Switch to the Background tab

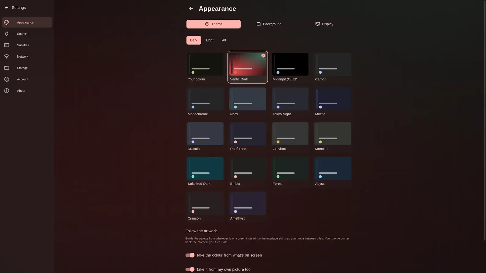pos(269,24)
